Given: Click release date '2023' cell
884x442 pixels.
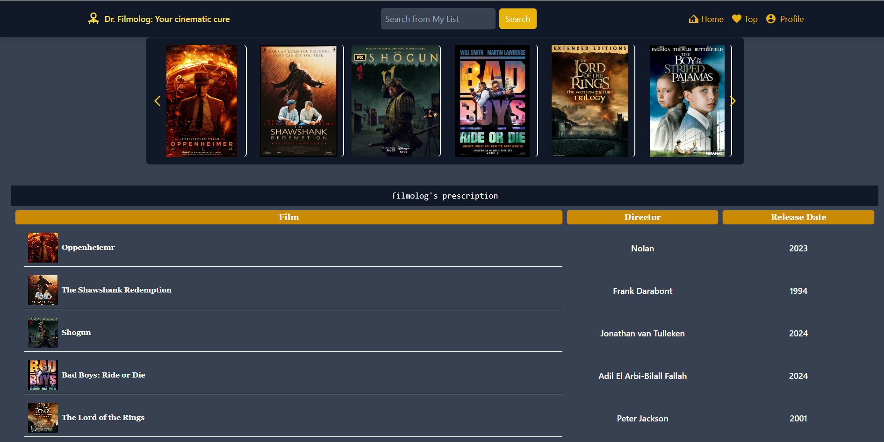Looking at the screenshot, I should click(x=798, y=249).
